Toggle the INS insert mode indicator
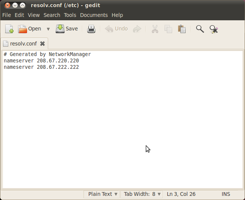 (x=226, y=194)
